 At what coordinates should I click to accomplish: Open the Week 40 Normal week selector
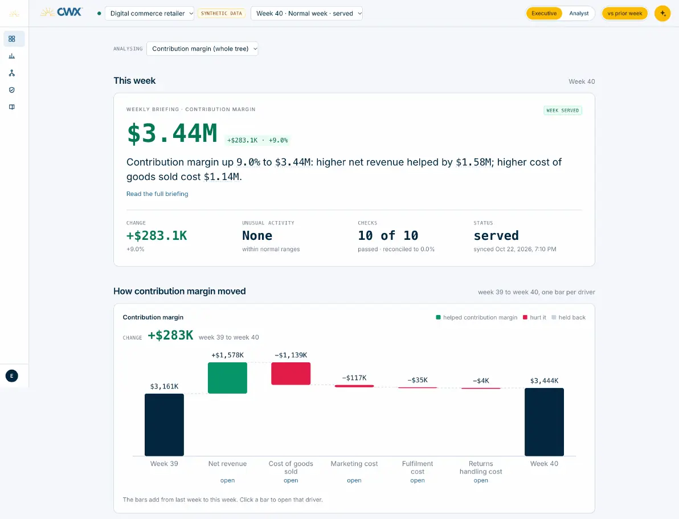306,14
